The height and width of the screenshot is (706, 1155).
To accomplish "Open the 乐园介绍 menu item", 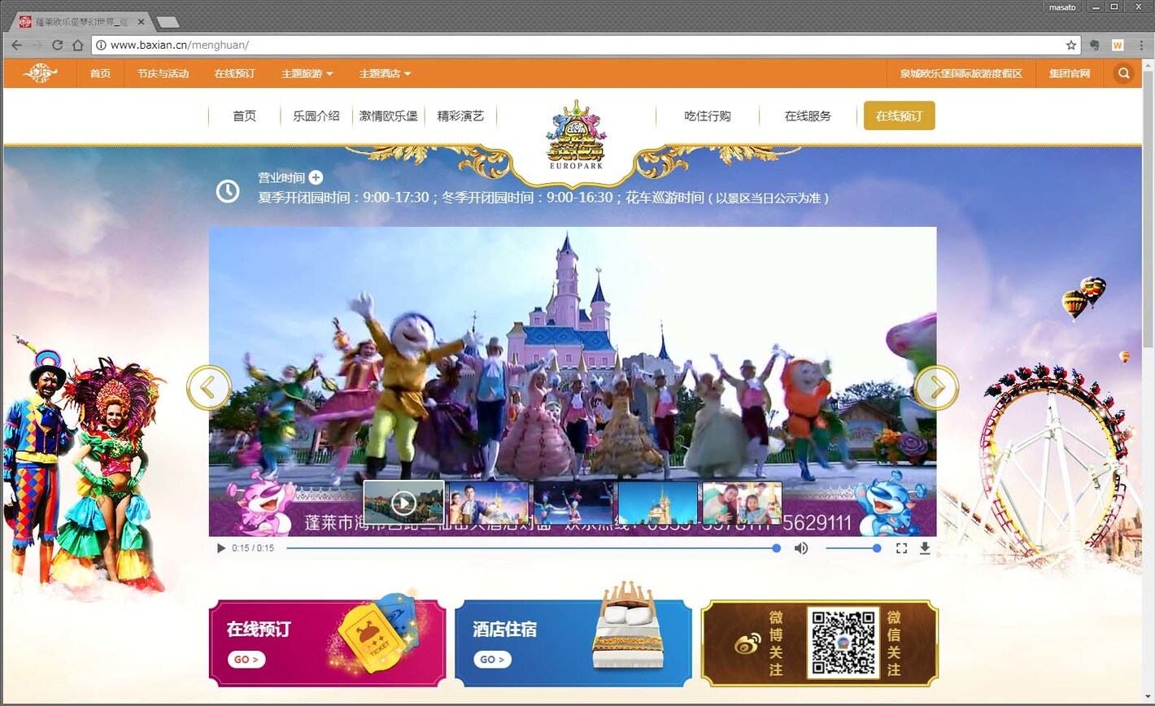I will point(316,115).
